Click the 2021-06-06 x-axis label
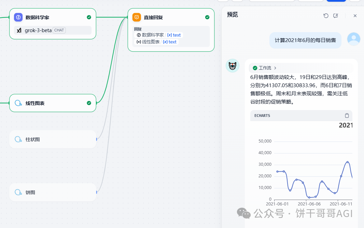Screen dimensions: 364x228 (309, 204)
